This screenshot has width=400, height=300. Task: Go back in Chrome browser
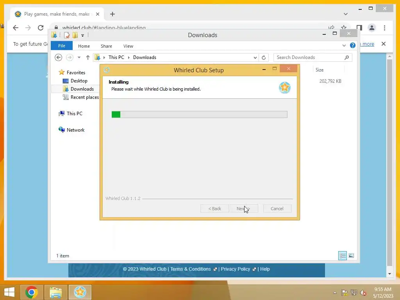16,28
